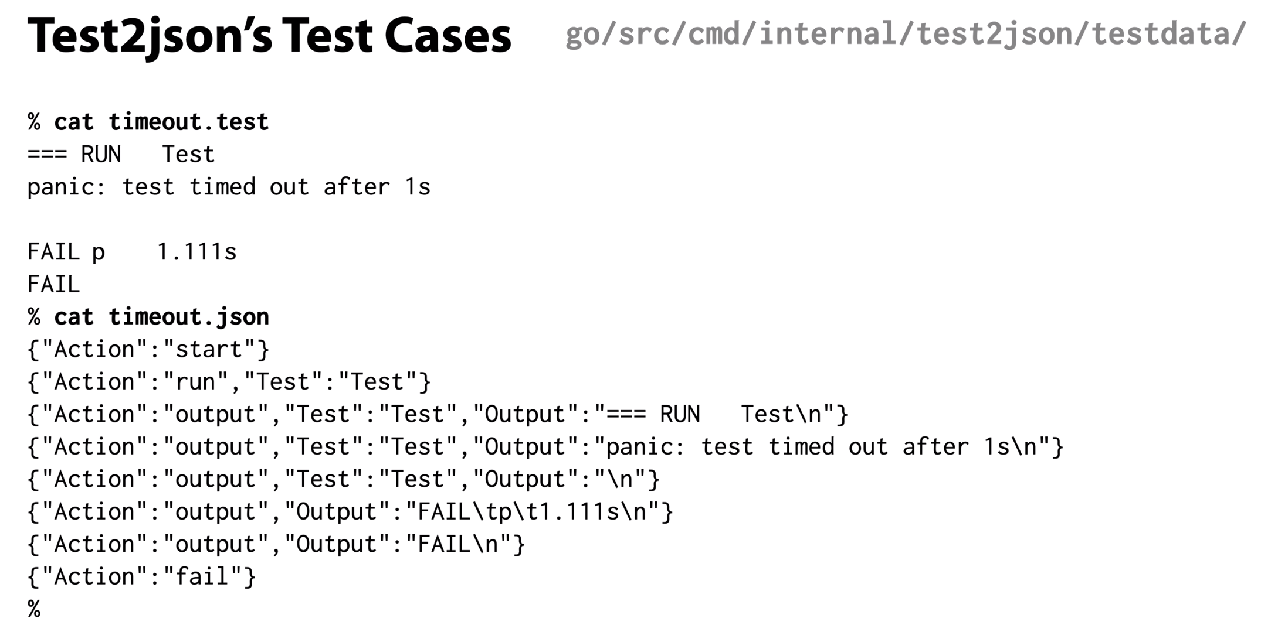Click the JSON output line containing === RUN
Viewport: 1261px width, 642px height.
point(438,415)
